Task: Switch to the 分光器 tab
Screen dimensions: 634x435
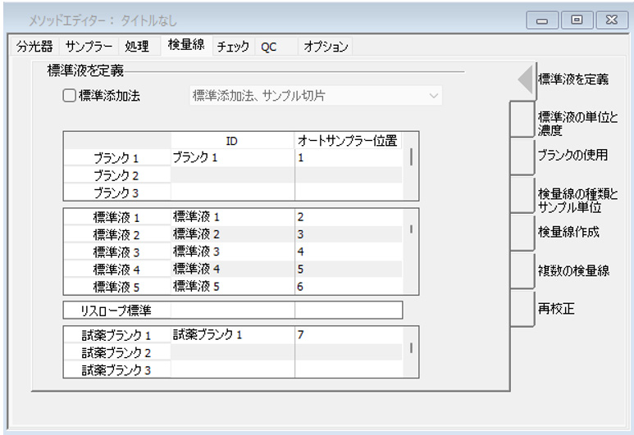Action: tap(34, 47)
